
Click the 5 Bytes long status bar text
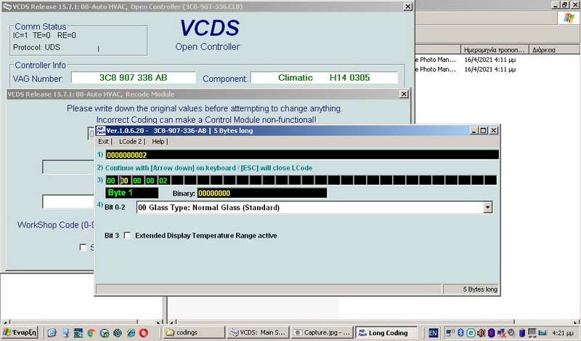(x=480, y=289)
